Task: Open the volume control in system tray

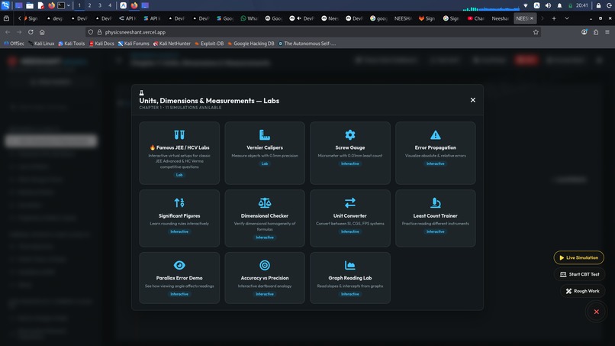Action: pyautogui.click(x=548, y=5)
